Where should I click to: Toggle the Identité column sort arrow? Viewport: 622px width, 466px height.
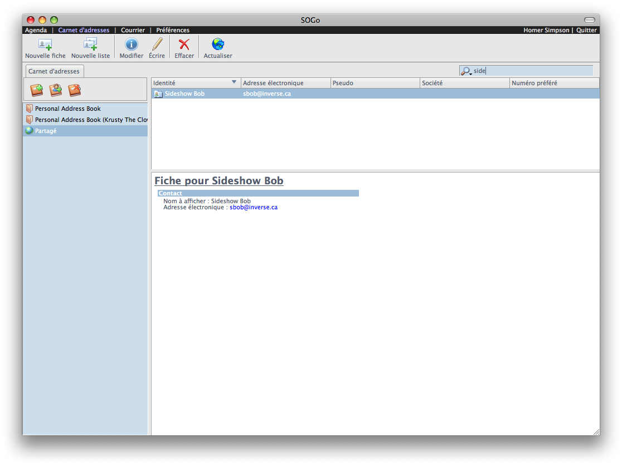(234, 82)
